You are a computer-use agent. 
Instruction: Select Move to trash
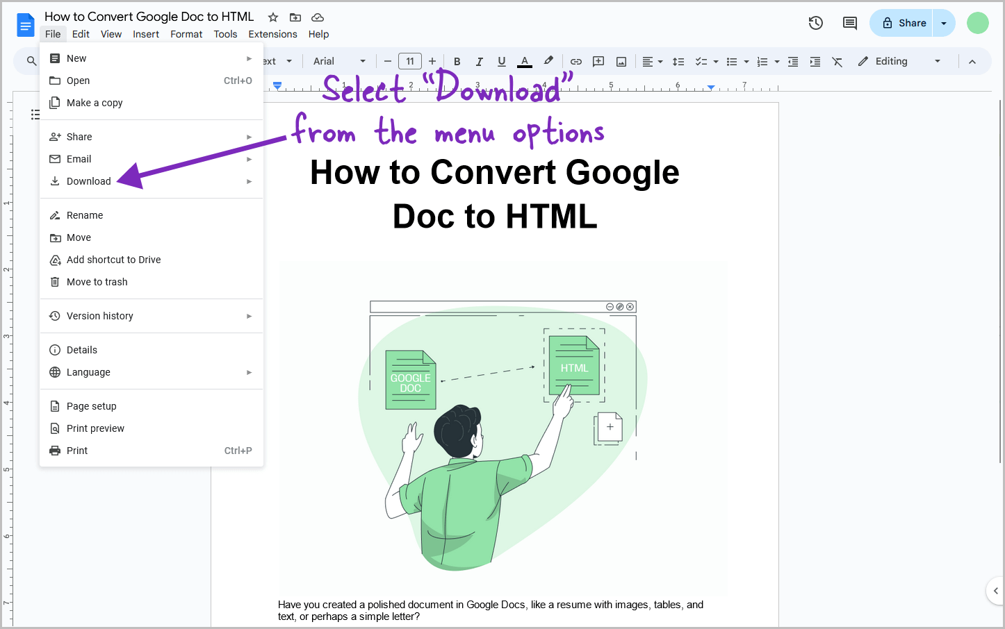click(x=152, y=282)
